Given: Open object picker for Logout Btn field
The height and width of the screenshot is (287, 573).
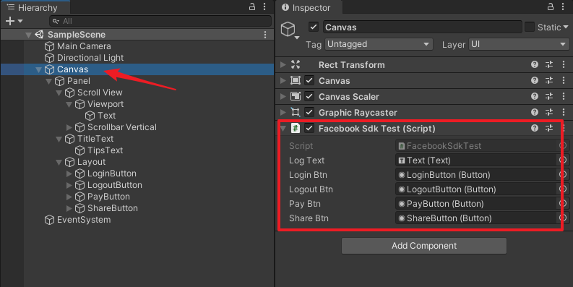Looking at the screenshot, I should coord(563,189).
